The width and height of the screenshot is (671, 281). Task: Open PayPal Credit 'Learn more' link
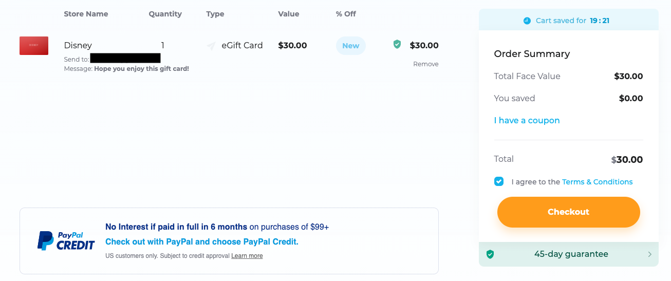(x=247, y=256)
